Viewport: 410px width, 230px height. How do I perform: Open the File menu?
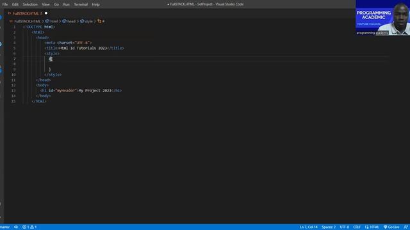point(5,4)
